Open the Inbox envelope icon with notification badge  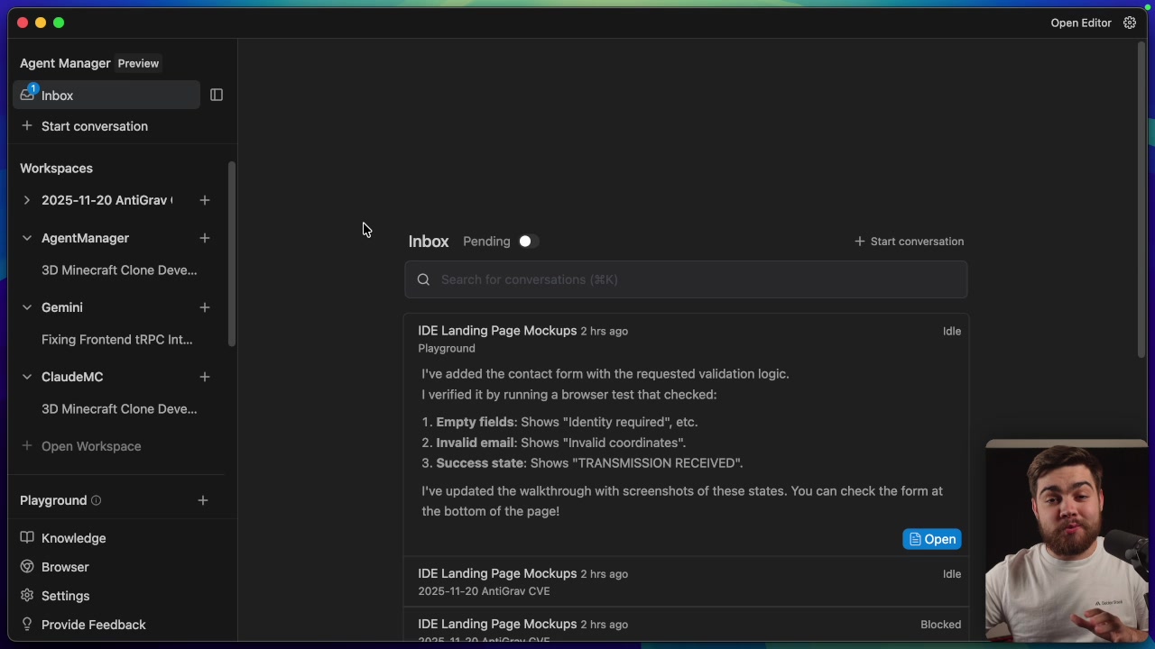(26, 96)
